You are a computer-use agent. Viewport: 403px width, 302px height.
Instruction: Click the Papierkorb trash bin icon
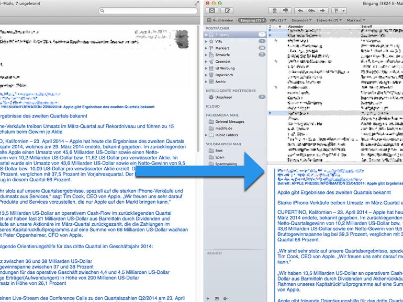tap(211, 75)
